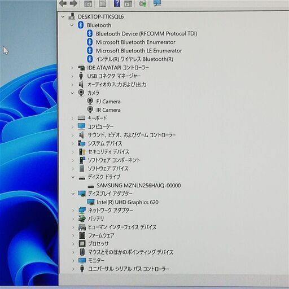
Task: Click the Forward arrow toolbar icon
Action: [73, 3]
